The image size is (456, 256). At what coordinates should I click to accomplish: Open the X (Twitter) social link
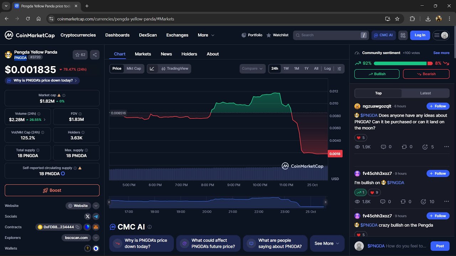(x=88, y=216)
